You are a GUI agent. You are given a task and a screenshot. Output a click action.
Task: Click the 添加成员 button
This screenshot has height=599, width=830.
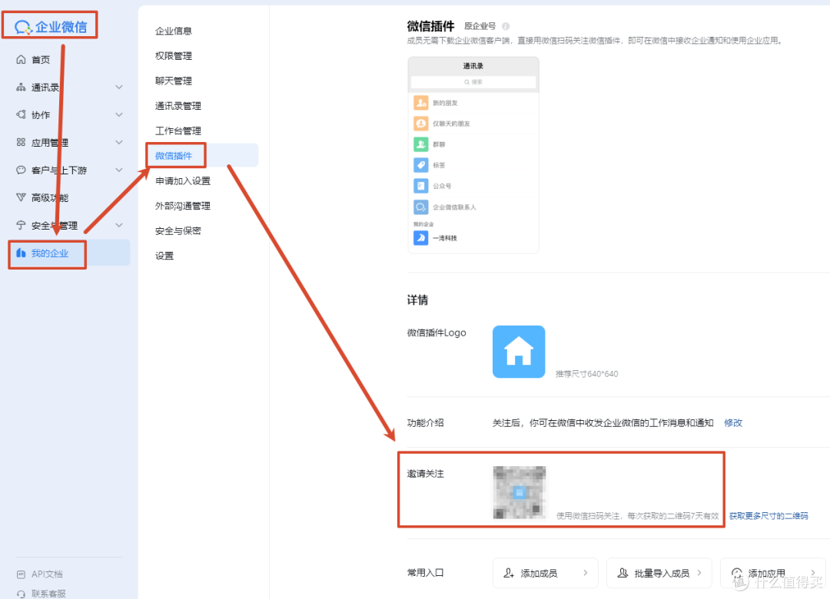(x=545, y=573)
